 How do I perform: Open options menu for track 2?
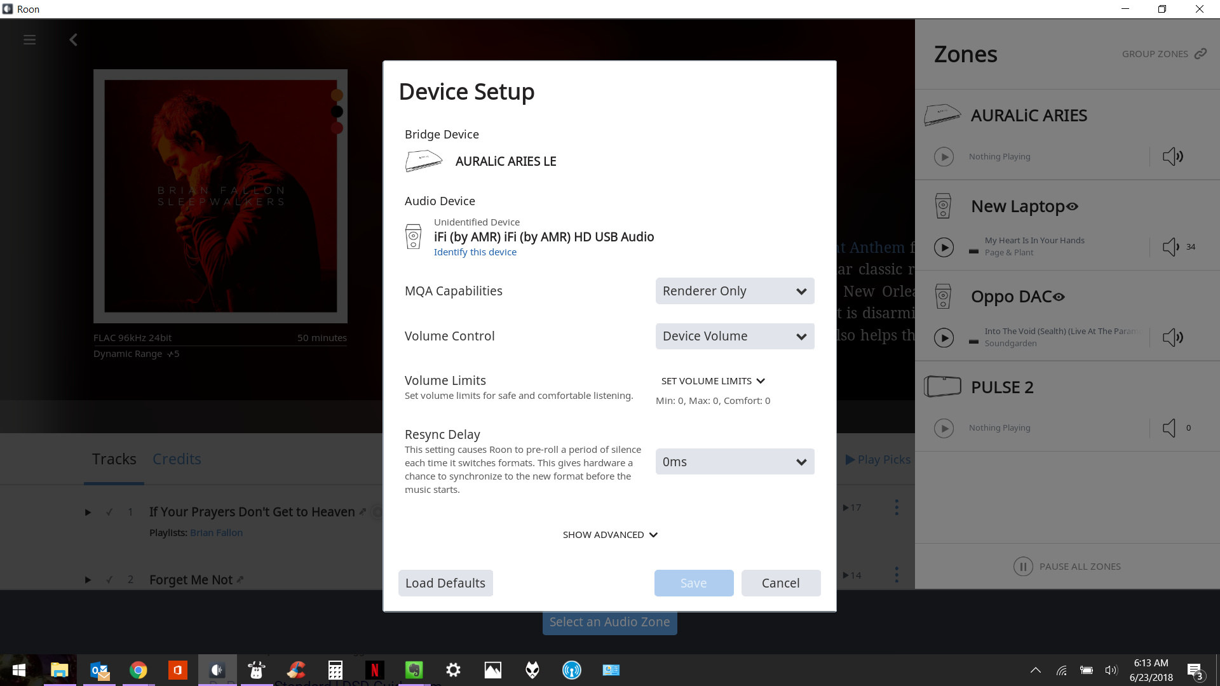[897, 575]
